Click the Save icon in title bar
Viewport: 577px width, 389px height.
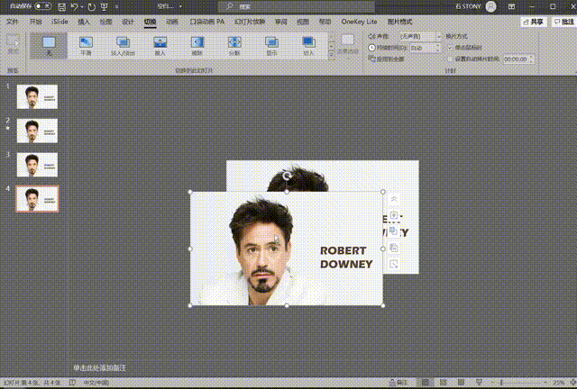tap(60, 6)
